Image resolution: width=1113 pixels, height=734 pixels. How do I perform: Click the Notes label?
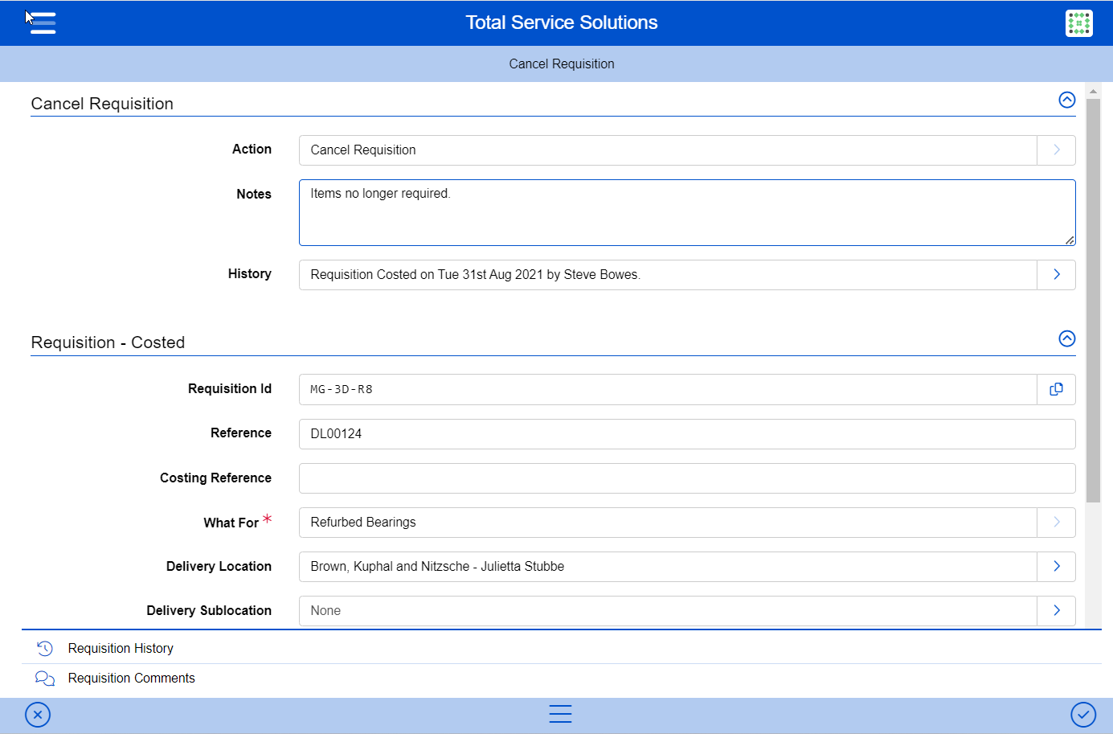coord(254,194)
